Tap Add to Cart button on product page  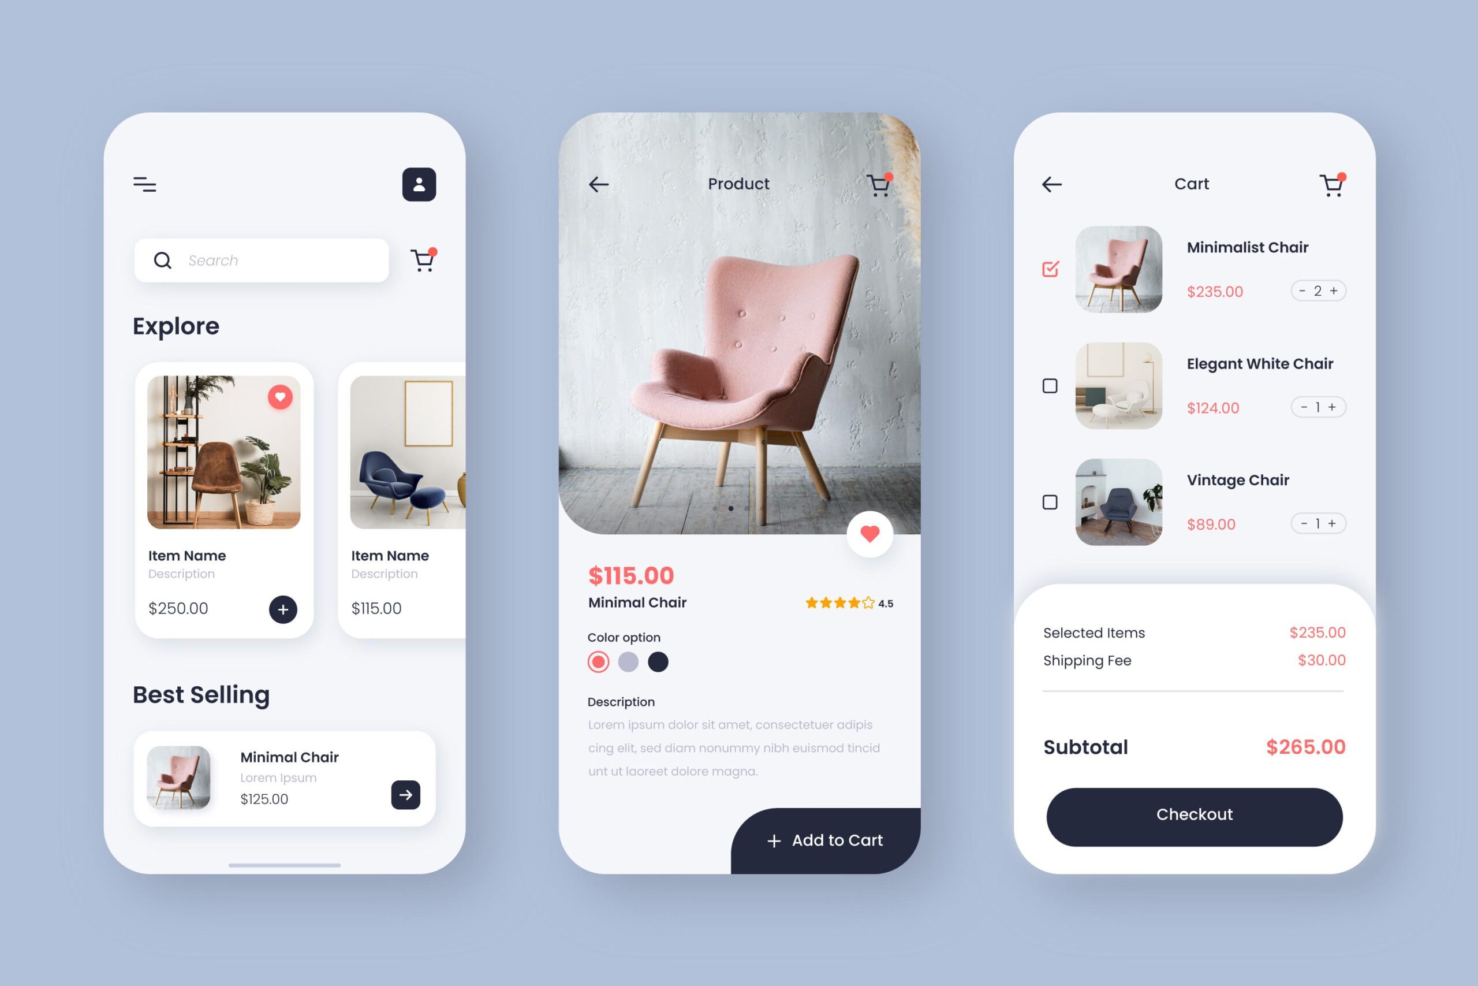(x=825, y=840)
